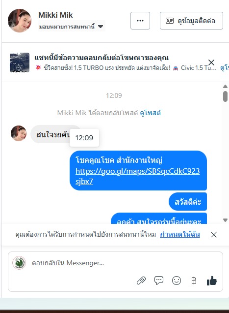Click the Baht payment request icon
Viewport: 229px width, 313px height.
(x=194, y=281)
